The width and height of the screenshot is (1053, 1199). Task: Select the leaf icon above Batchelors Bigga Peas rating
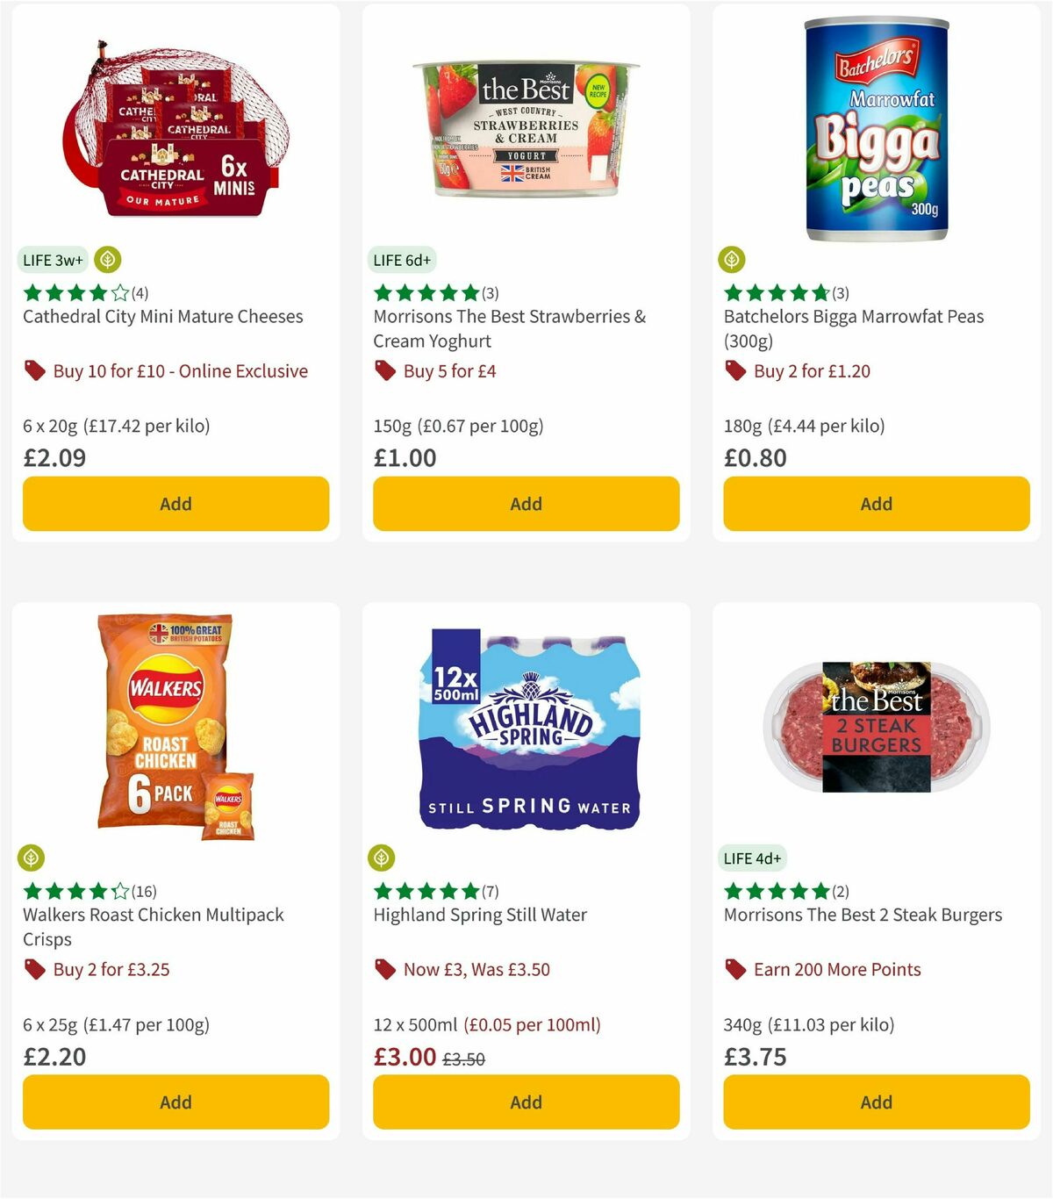click(734, 260)
